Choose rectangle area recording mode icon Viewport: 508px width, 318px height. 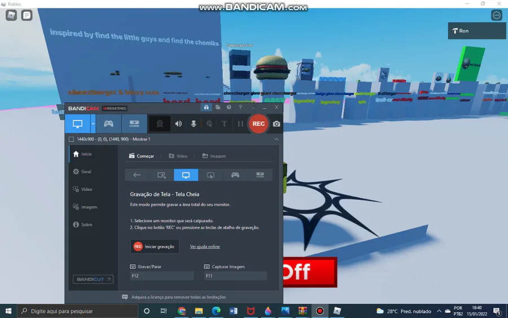click(x=161, y=175)
